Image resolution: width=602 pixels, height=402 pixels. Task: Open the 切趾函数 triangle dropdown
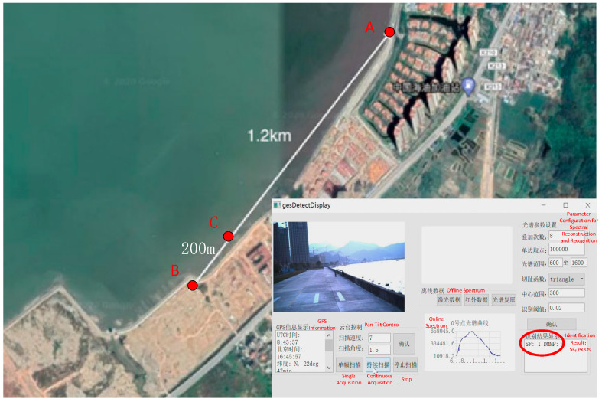[567, 279]
